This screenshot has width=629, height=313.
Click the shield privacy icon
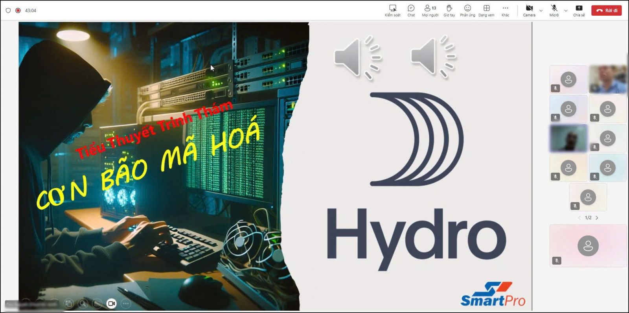8,11
